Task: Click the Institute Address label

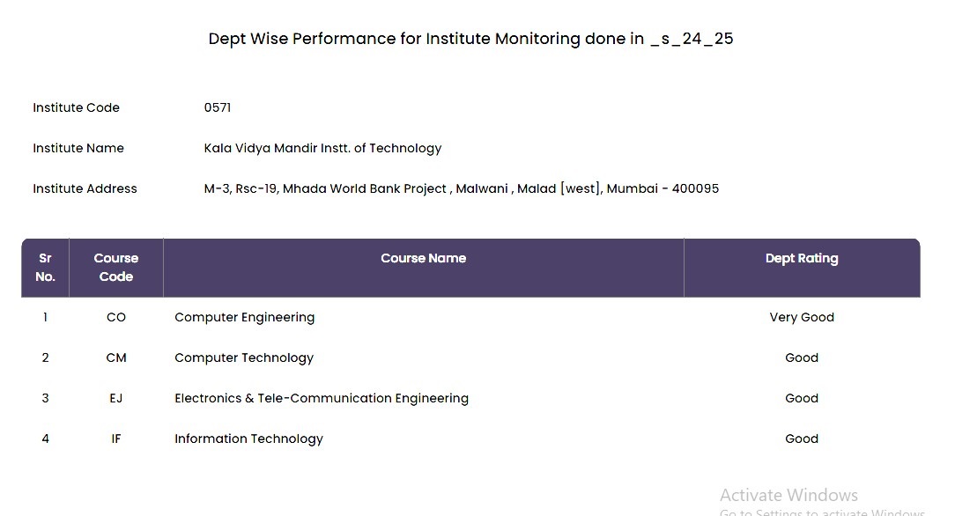Action: 85,188
